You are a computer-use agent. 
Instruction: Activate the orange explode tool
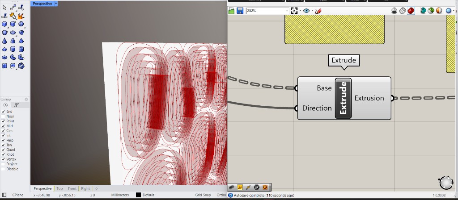coord(21,16)
